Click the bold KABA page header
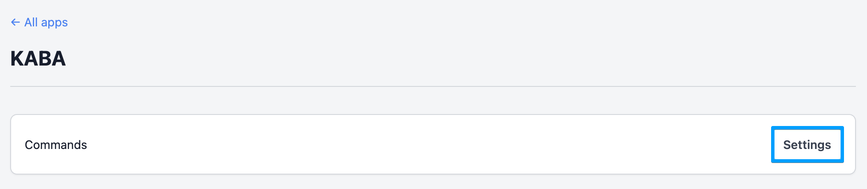867x189 pixels. coord(38,59)
